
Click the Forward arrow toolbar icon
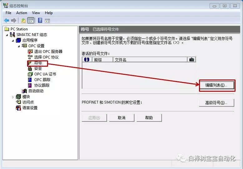13,21
